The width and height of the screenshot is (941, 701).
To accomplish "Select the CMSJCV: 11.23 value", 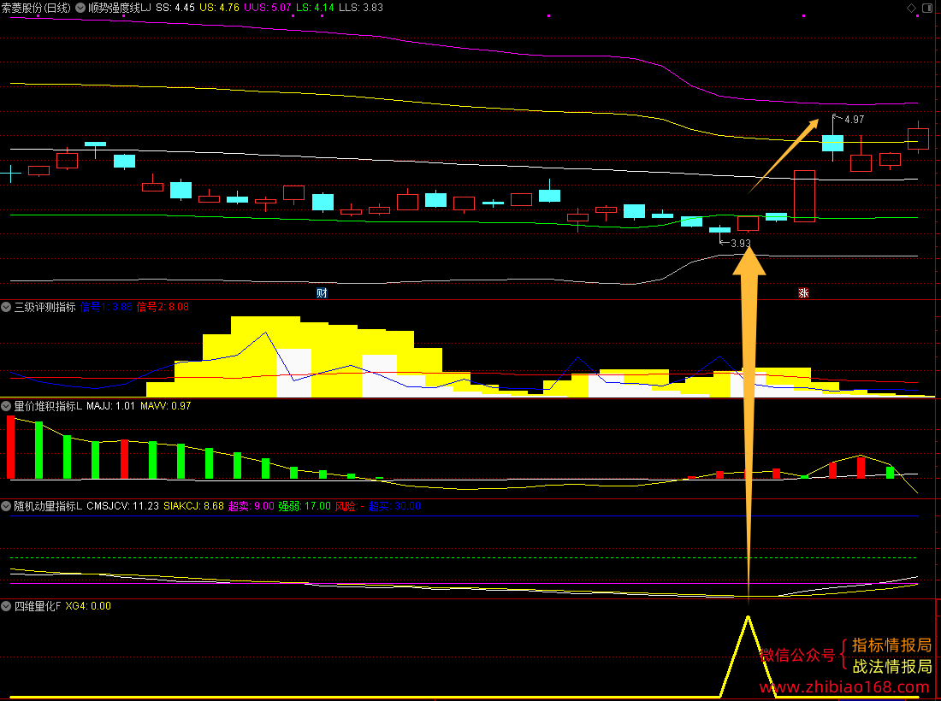I will pos(123,506).
